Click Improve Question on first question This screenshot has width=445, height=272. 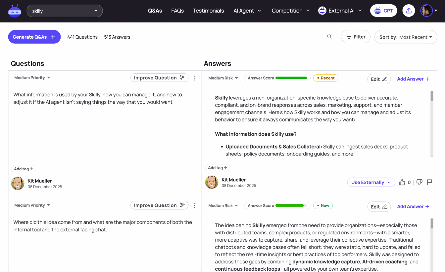tap(159, 78)
